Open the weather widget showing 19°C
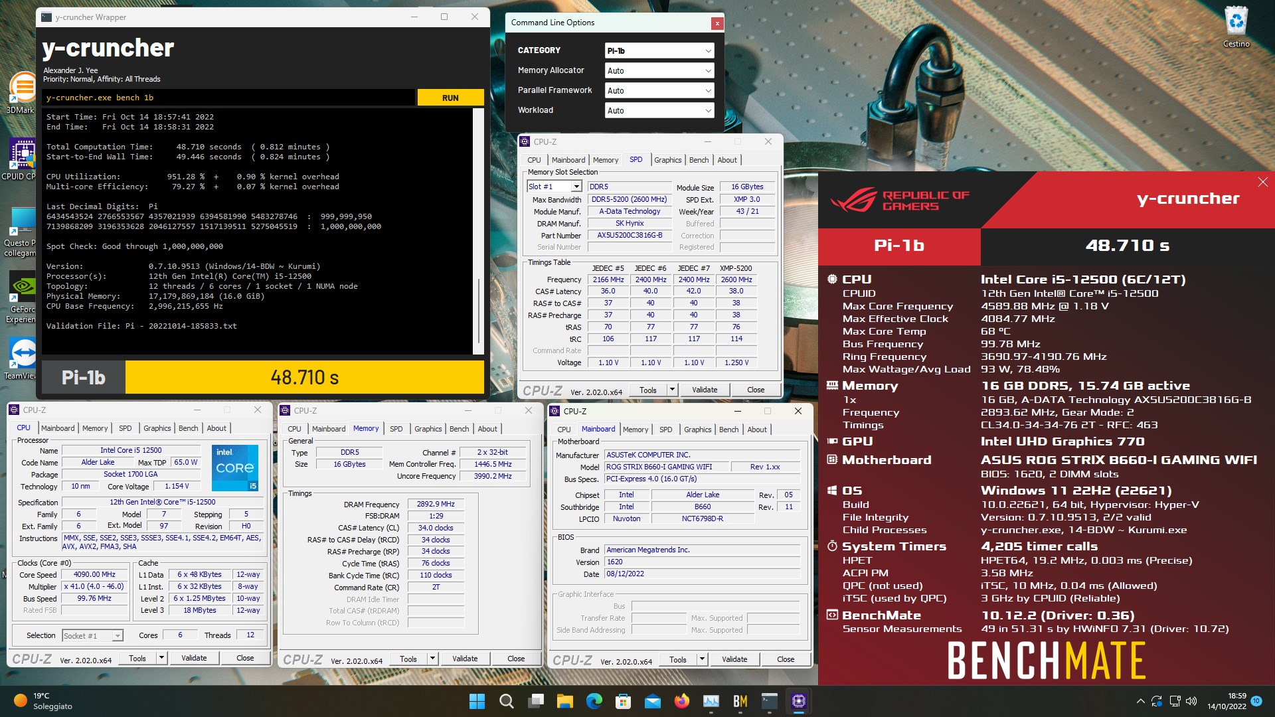This screenshot has width=1275, height=717. pyautogui.click(x=44, y=701)
